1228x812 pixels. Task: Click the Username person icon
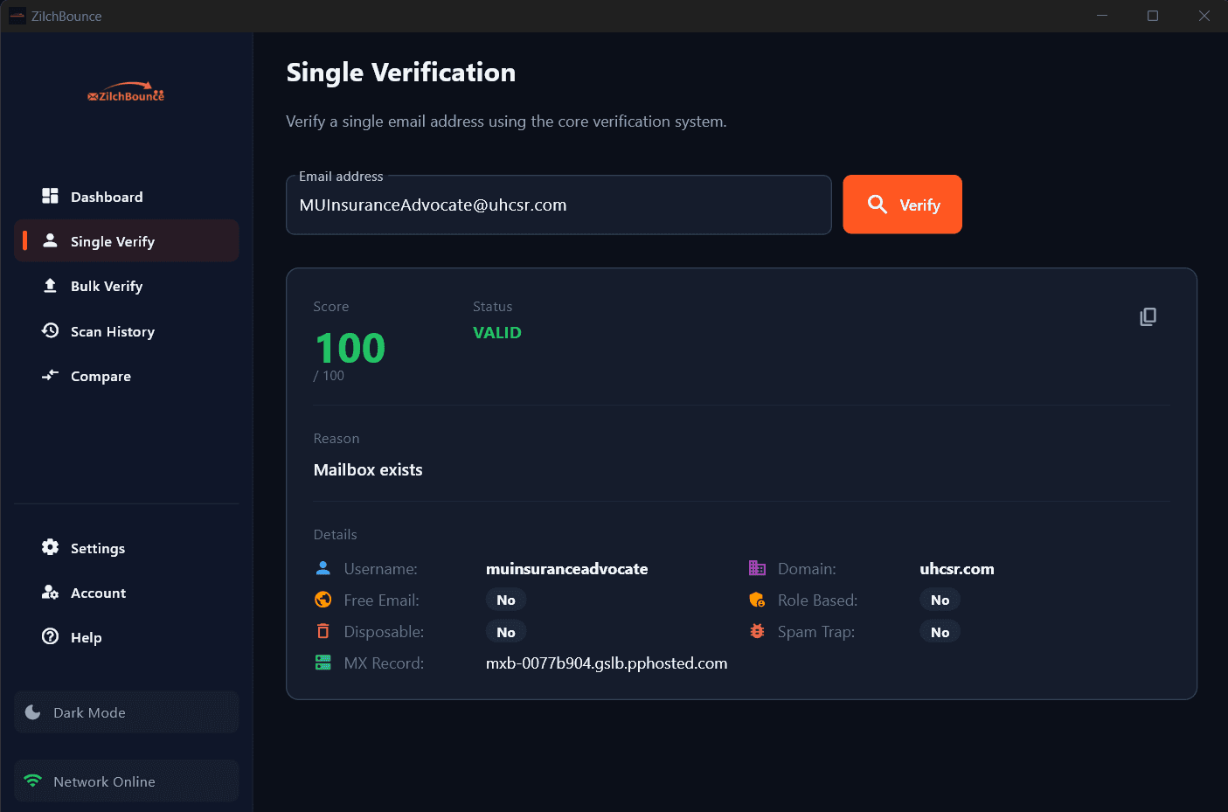click(x=323, y=568)
